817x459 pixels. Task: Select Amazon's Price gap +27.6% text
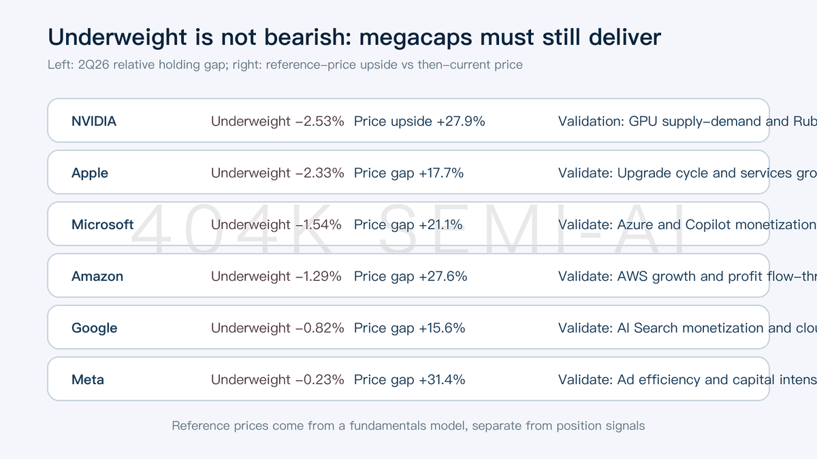tap(411, 276)
